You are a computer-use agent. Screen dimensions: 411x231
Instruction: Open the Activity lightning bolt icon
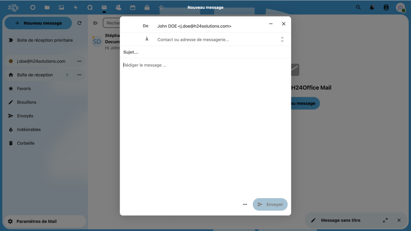(75, 7)
